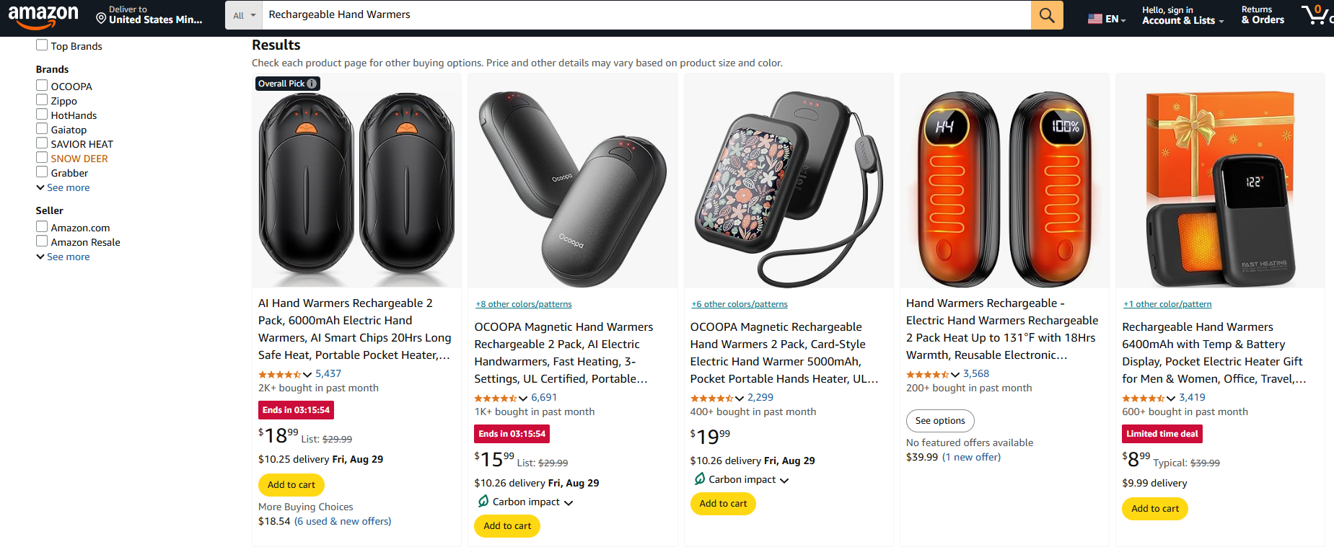The width and height of the screenshot is (1334, 547).
Task: Click See options for the 131°F hand warmers
Action: click(x=939, y=420)
